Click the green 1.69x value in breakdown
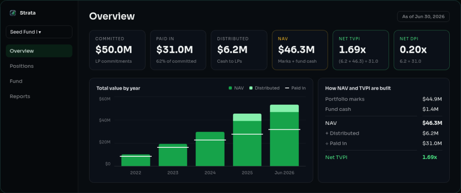The width and height of the screenshot is (461, 193). (x=430, y=158)
